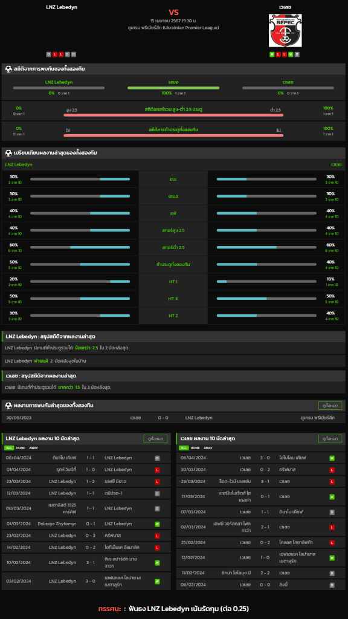Select the ALL filter in LNZ Lebedyn last 10 matches
348x619 pixels.
8,448
